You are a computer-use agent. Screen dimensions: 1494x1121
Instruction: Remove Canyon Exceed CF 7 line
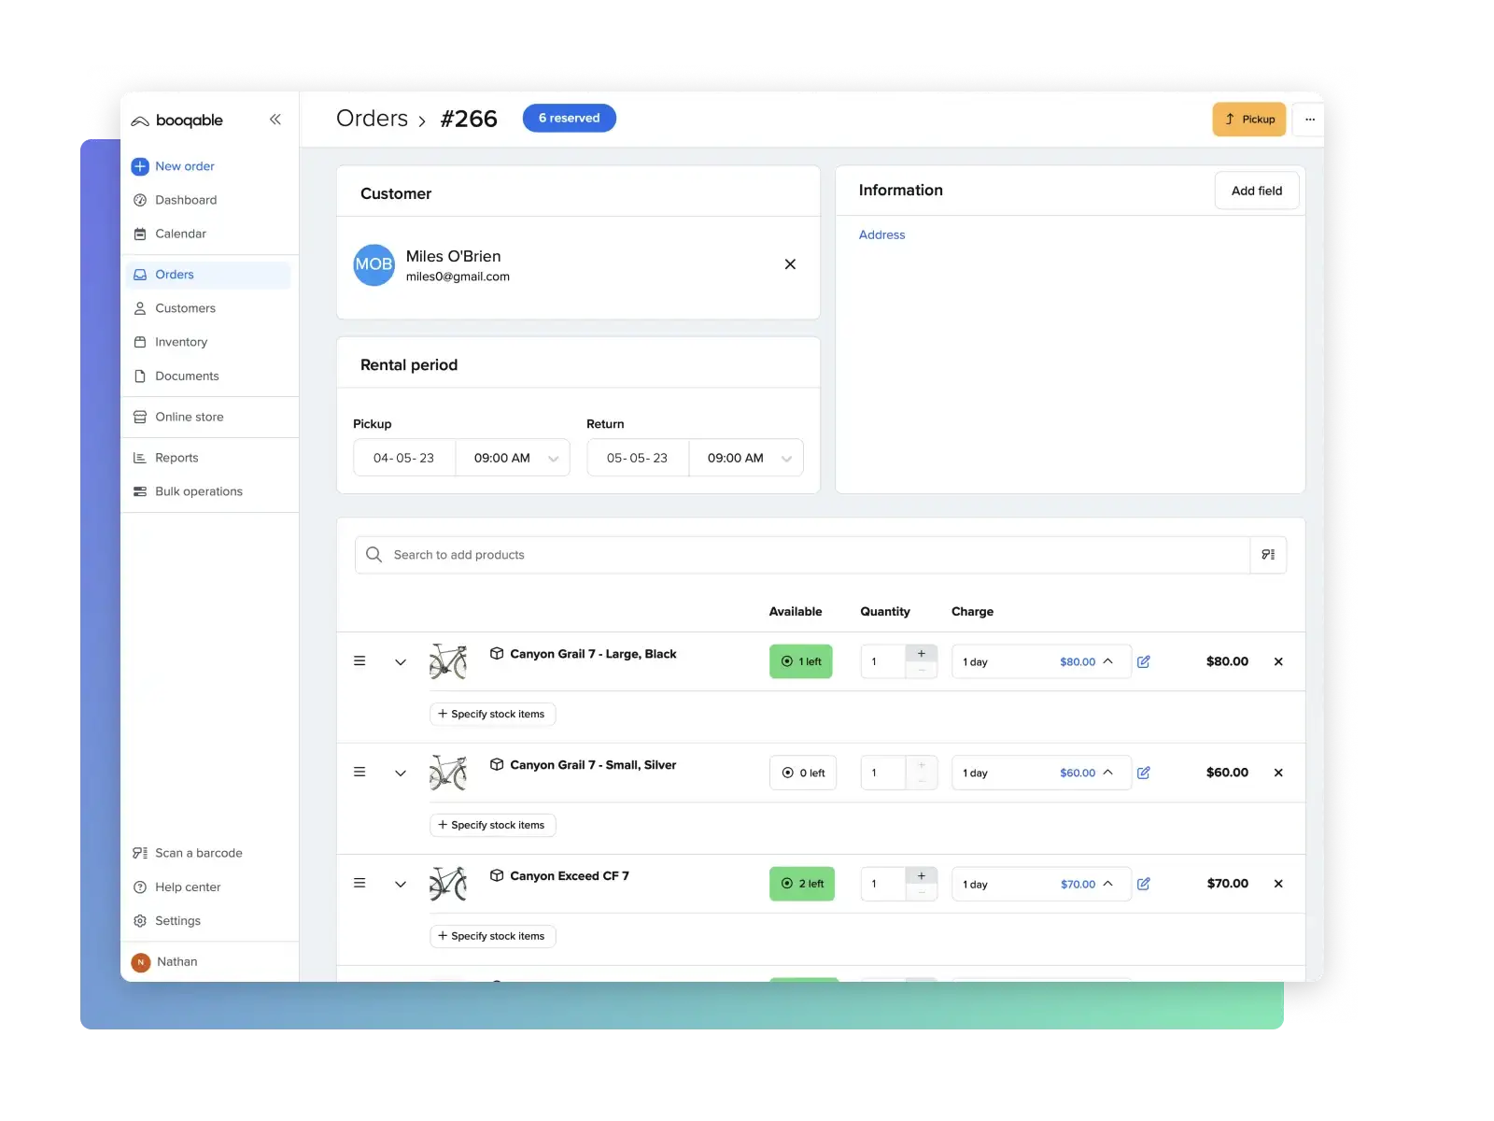pyautogui.click(x=1278, y=884)
